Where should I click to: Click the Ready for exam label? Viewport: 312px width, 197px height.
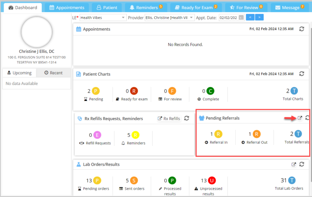coord(134,99)
